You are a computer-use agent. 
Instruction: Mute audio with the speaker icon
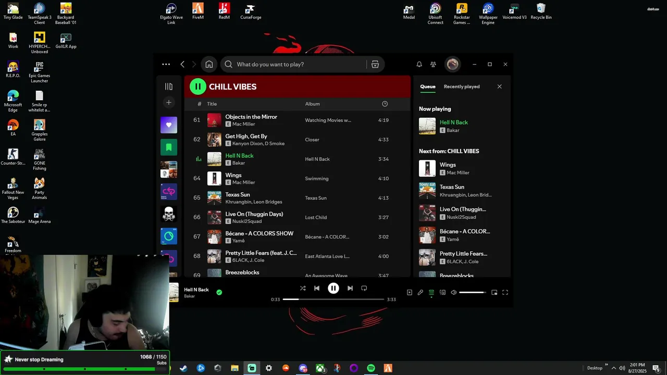pos(454,292)
